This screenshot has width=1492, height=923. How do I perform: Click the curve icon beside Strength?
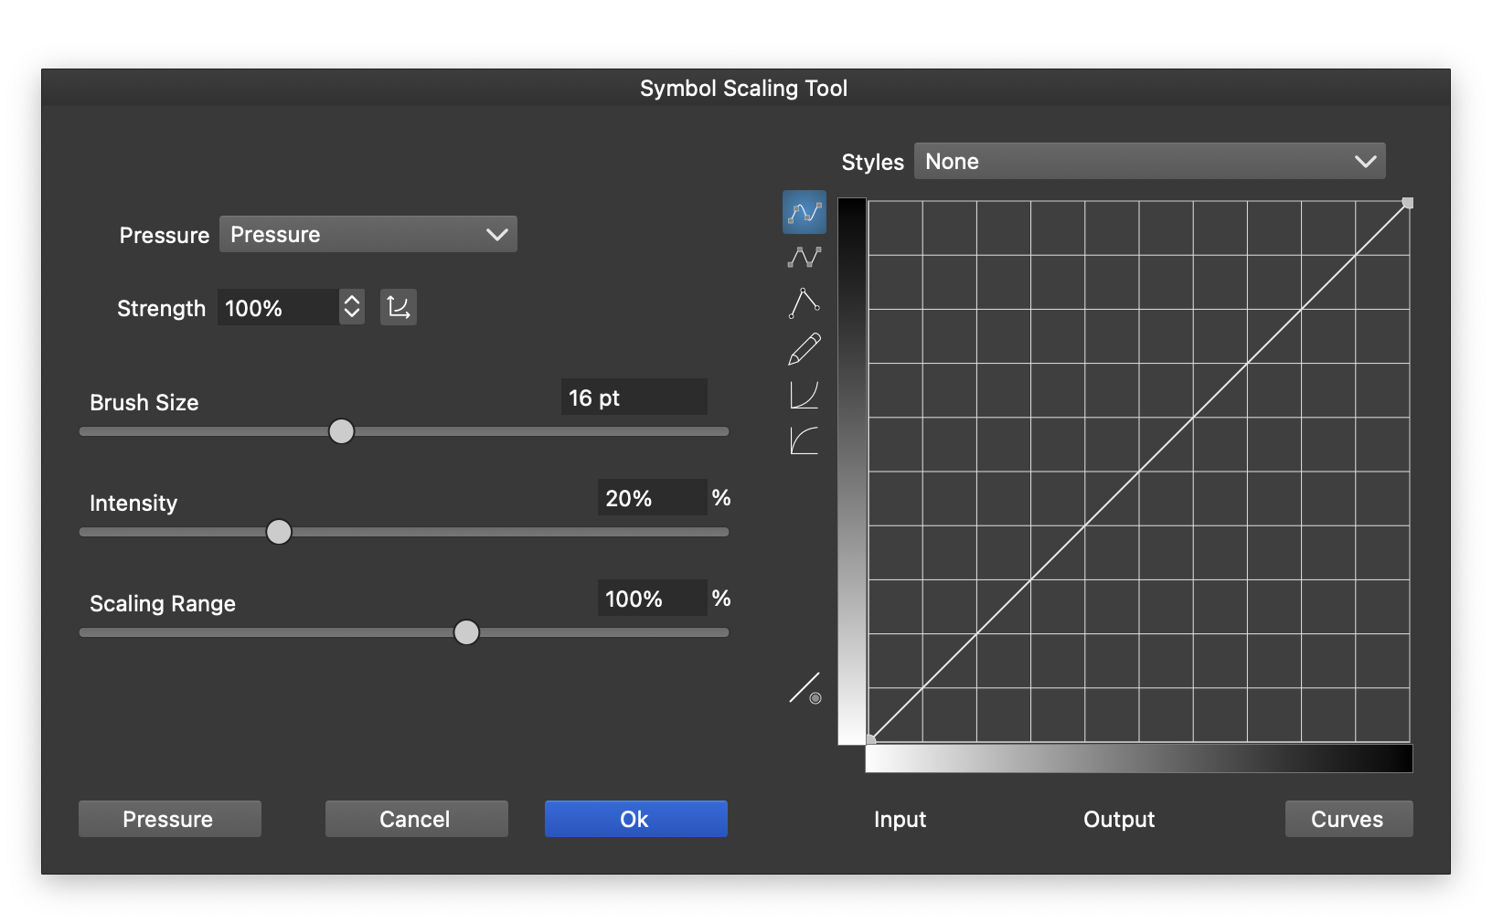click(x=398, y=307)
